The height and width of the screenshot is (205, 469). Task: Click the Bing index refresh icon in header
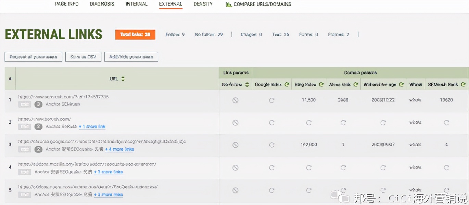coord(321,84)
